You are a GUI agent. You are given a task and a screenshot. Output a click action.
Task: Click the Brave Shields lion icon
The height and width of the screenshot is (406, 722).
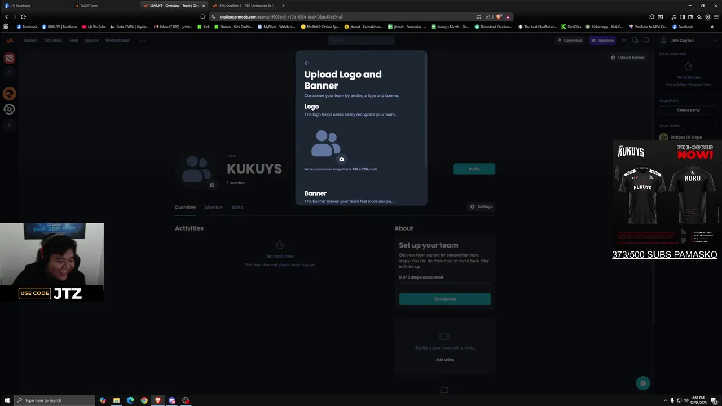pyautogui.click(x=499, y=17)
